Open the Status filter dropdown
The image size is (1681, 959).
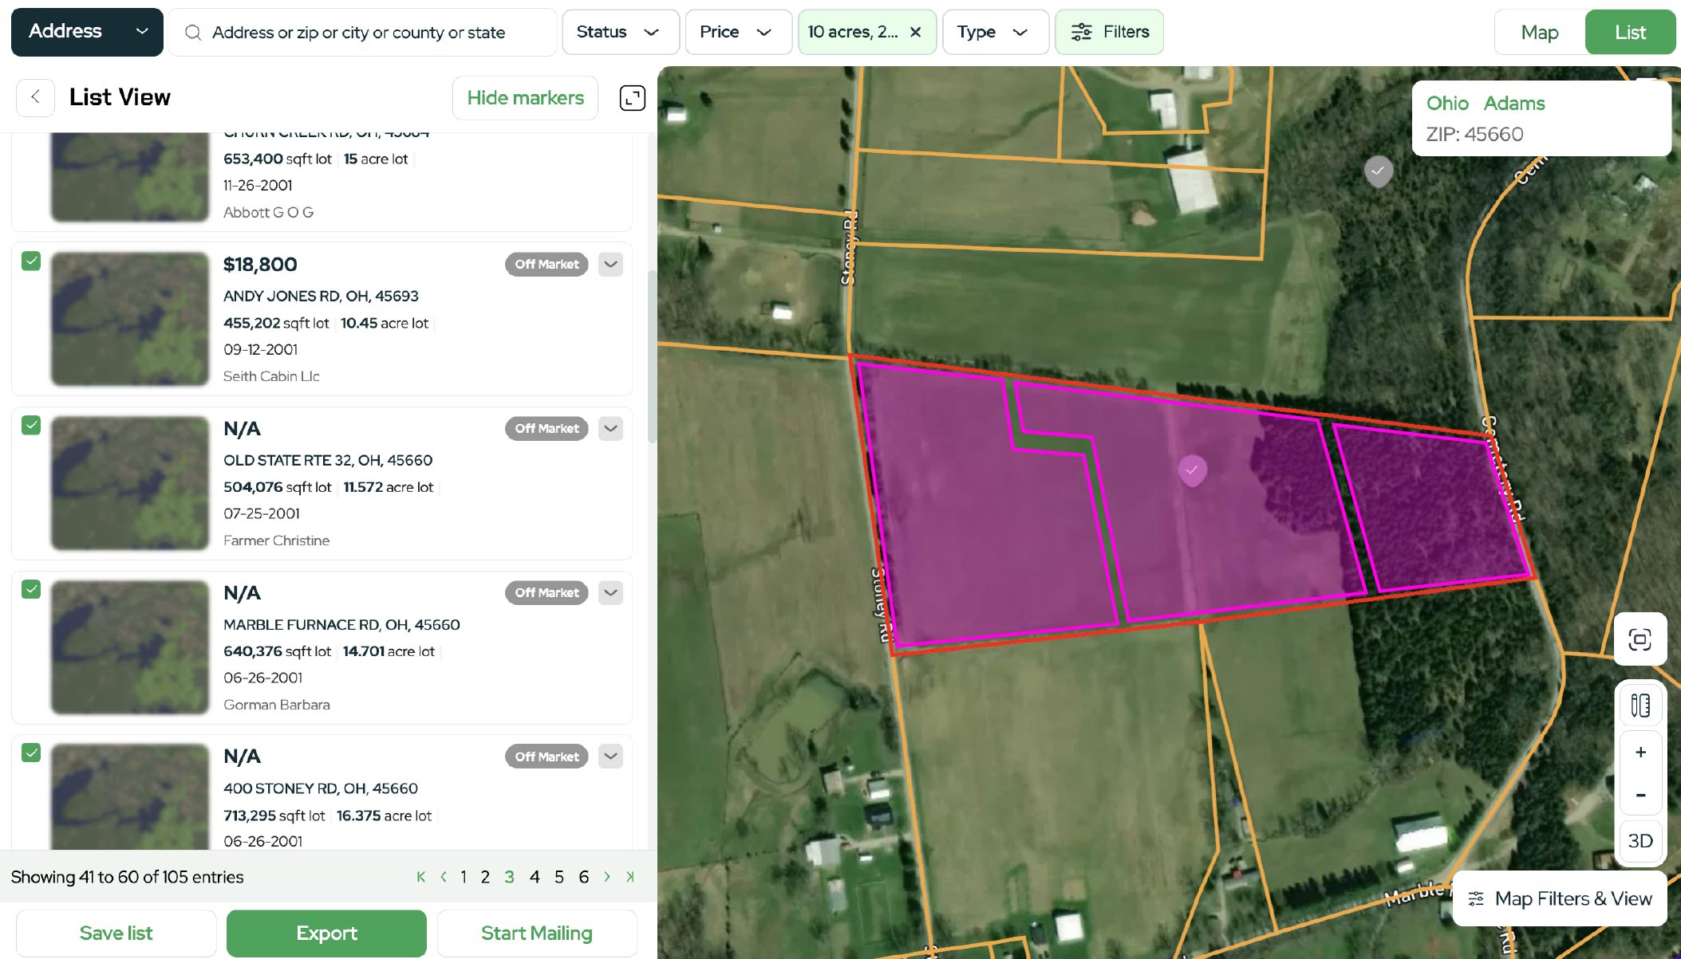tap(619, 32)
